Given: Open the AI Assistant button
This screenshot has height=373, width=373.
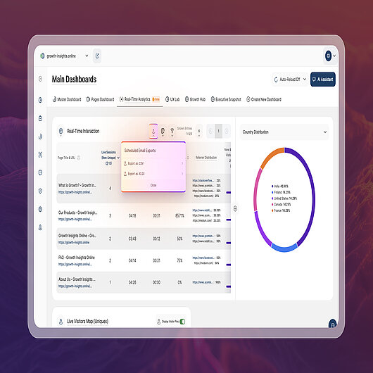Looking at the screenshot, I should [323, 80].
